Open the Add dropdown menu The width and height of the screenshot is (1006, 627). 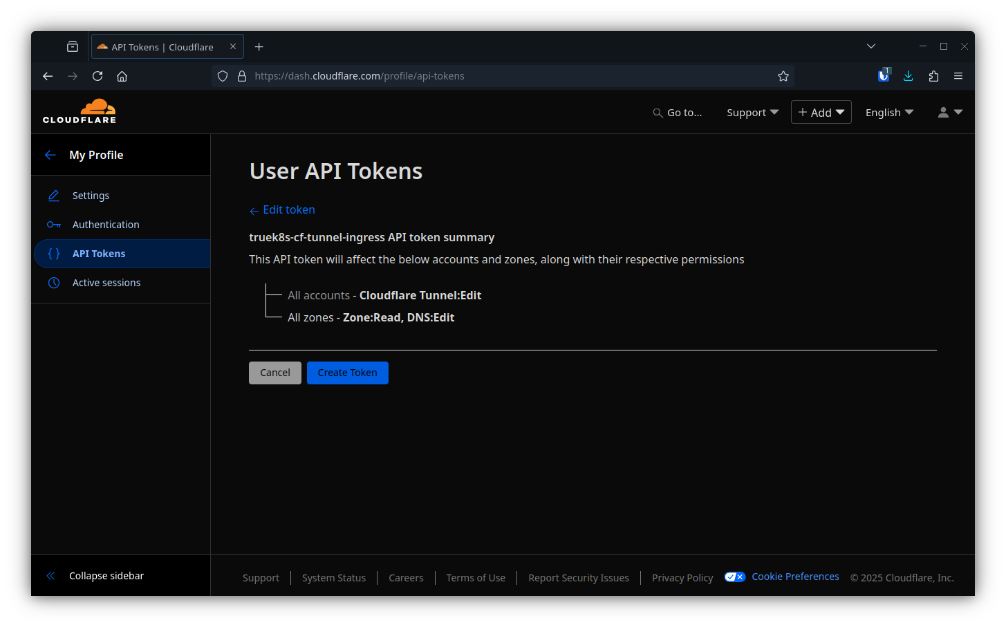(821, 113)
